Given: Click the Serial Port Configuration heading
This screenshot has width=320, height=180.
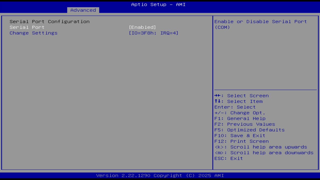Looking at the screenshot, I should 49,21.
